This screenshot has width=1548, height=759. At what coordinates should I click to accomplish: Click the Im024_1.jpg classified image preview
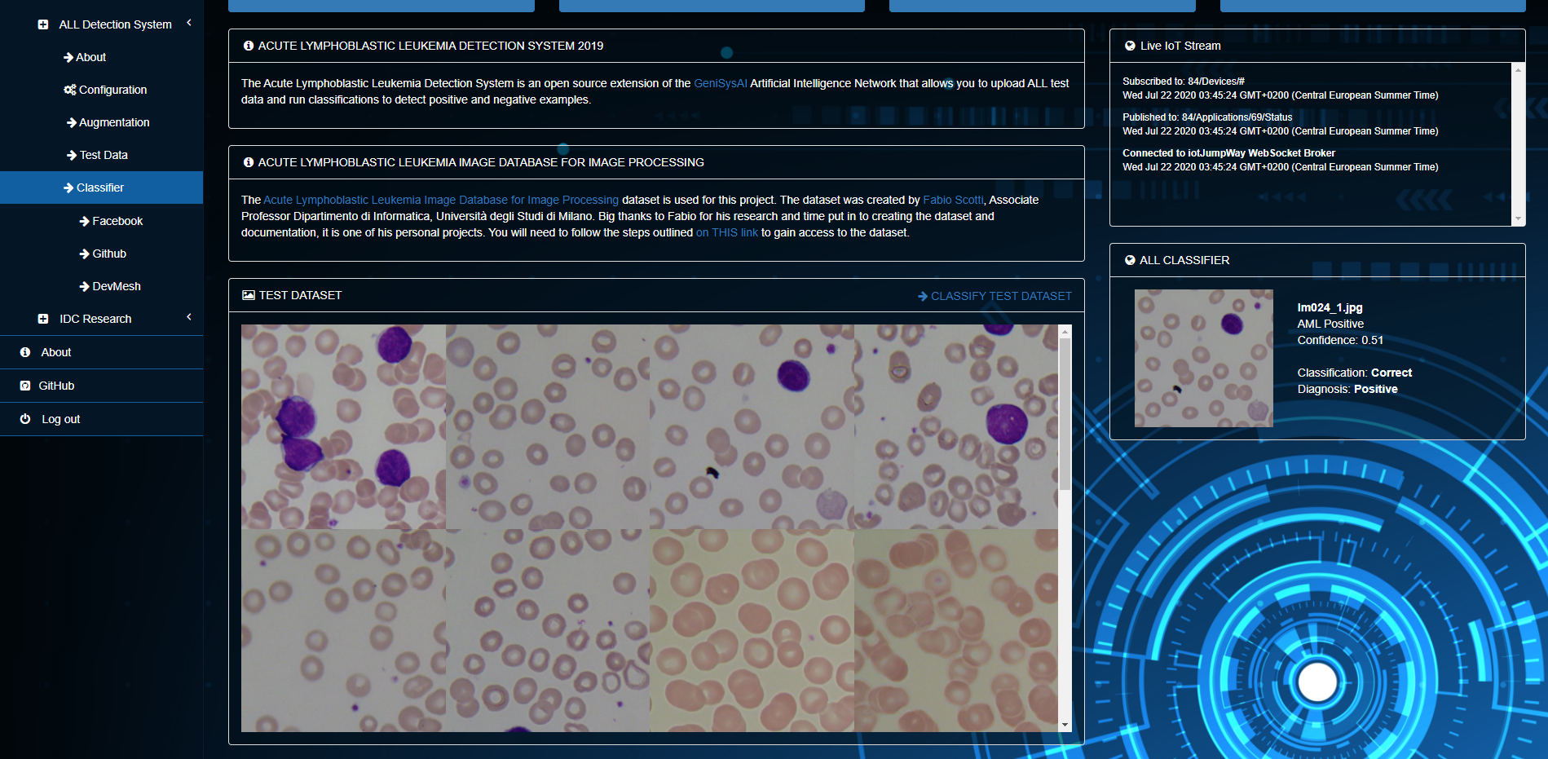tap(1204, 358)
